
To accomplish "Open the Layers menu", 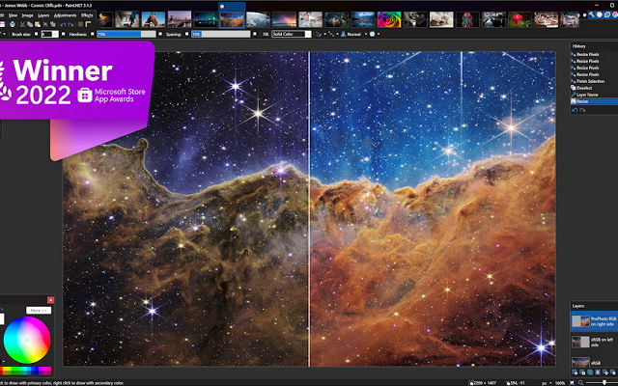I will tap(43, 15).
